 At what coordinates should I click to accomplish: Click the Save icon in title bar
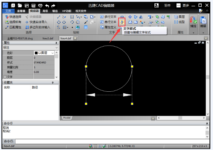point(27,5)
